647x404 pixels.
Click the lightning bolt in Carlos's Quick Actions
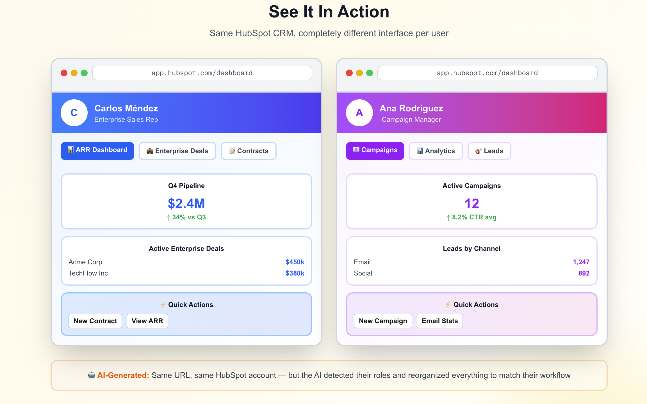coord(163,304)
